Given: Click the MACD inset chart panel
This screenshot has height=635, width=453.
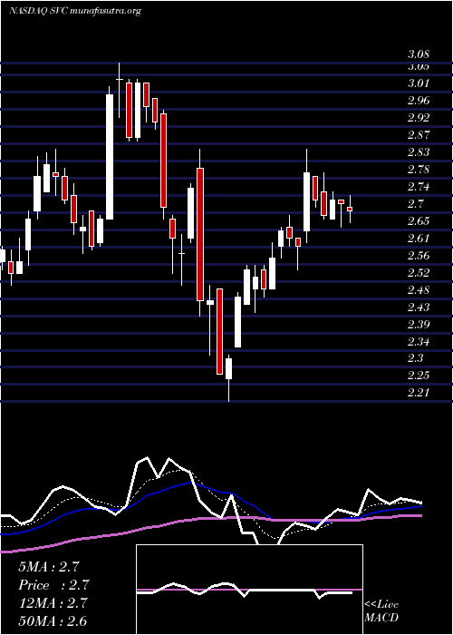Looking at the screenshot, I should 249,590.
